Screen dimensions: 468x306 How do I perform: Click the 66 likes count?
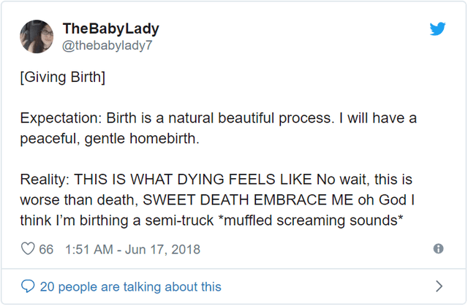pos(46,249)
